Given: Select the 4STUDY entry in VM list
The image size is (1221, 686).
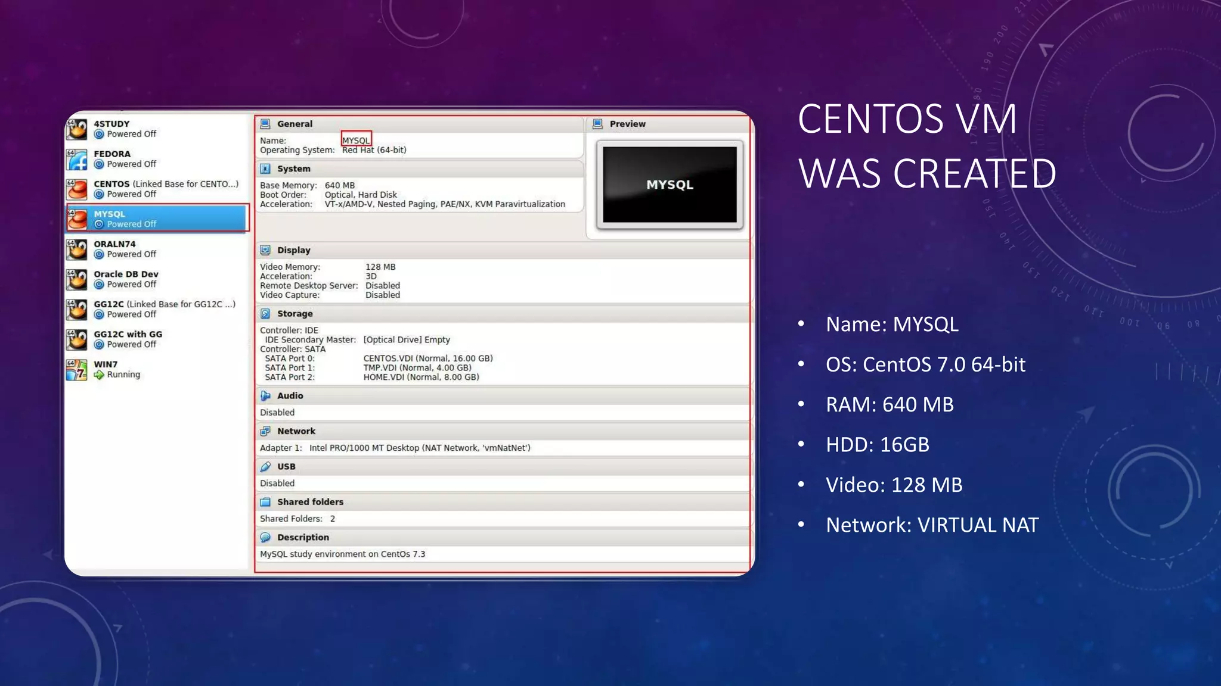Looking at the screenshot, I should pyautogui.click(x=157, y=129).
